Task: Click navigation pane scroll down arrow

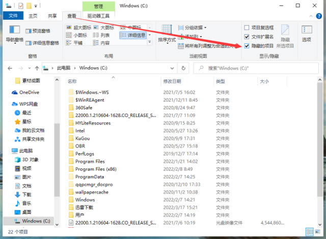Action: (x=57, y=224)
